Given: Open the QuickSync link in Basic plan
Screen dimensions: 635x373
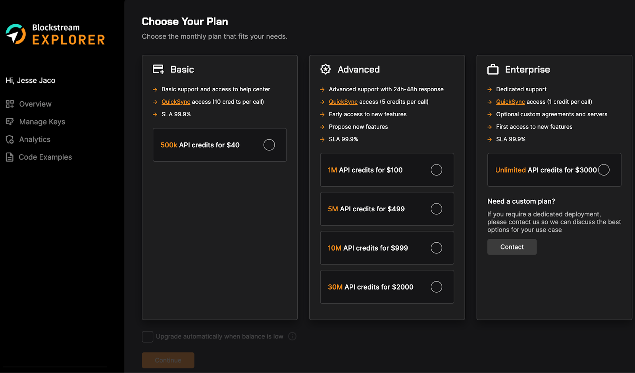Looking at the screenshot, I should pyautogui.click(x=176, y=102).
